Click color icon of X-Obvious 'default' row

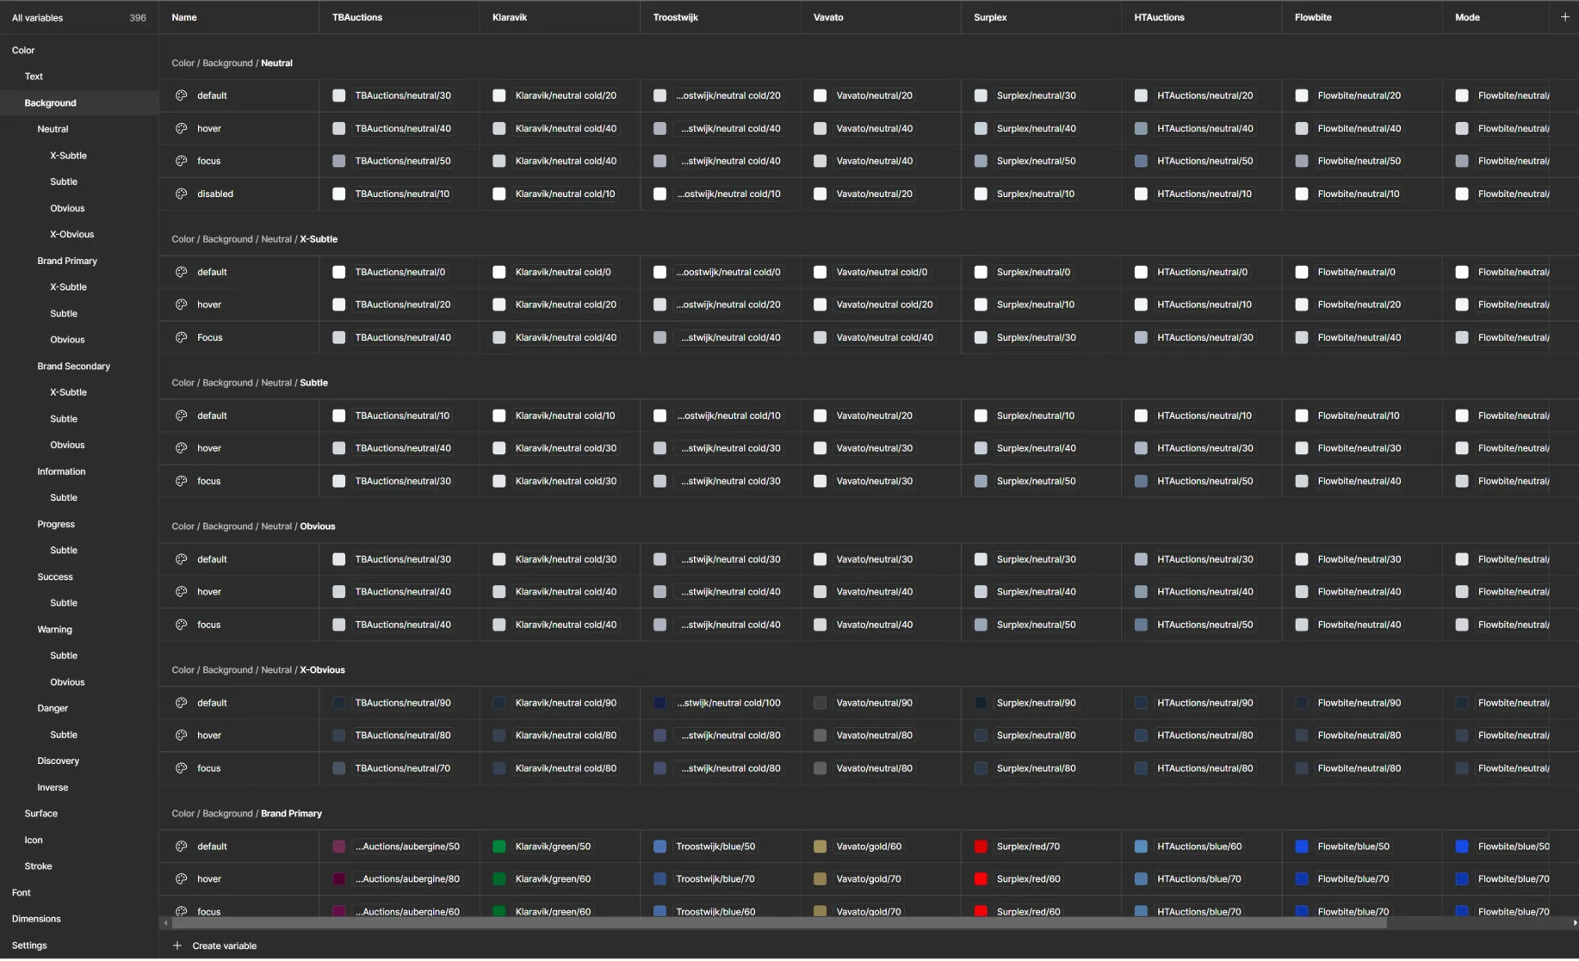181,703
